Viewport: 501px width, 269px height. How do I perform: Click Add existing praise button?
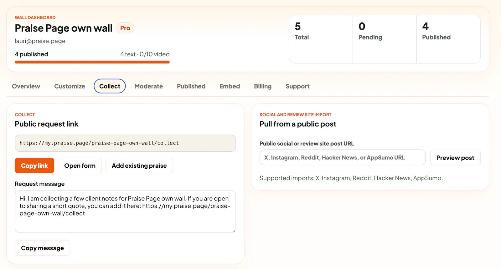[139, 165]
